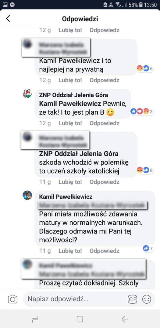The width and height of the screenshot is (160, 328).
Task: Open like count 7 on Kamil's comment
Action: 148,248
